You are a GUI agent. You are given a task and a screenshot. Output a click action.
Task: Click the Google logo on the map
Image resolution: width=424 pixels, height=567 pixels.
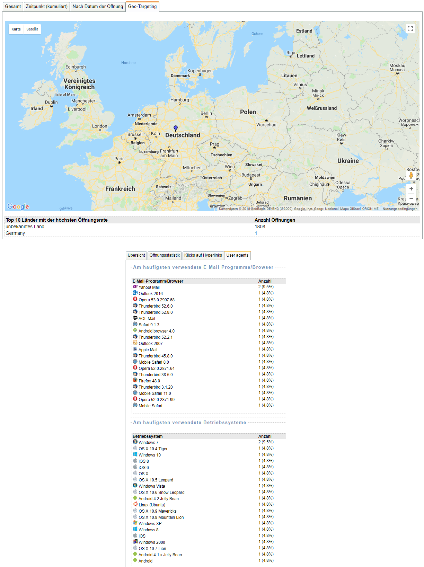coord(18,206)
